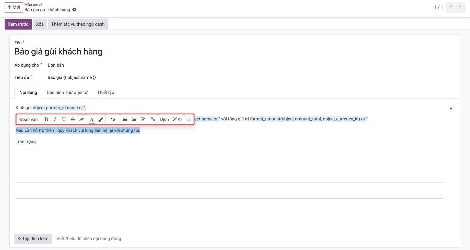Go to the previous record arrow
470x250 pixels.
[x=451, y=7]
